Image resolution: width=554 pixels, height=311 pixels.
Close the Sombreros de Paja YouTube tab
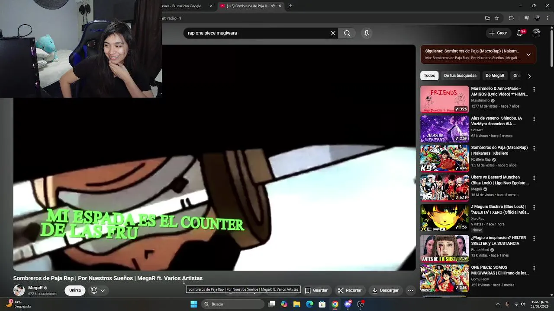(280, 6)
